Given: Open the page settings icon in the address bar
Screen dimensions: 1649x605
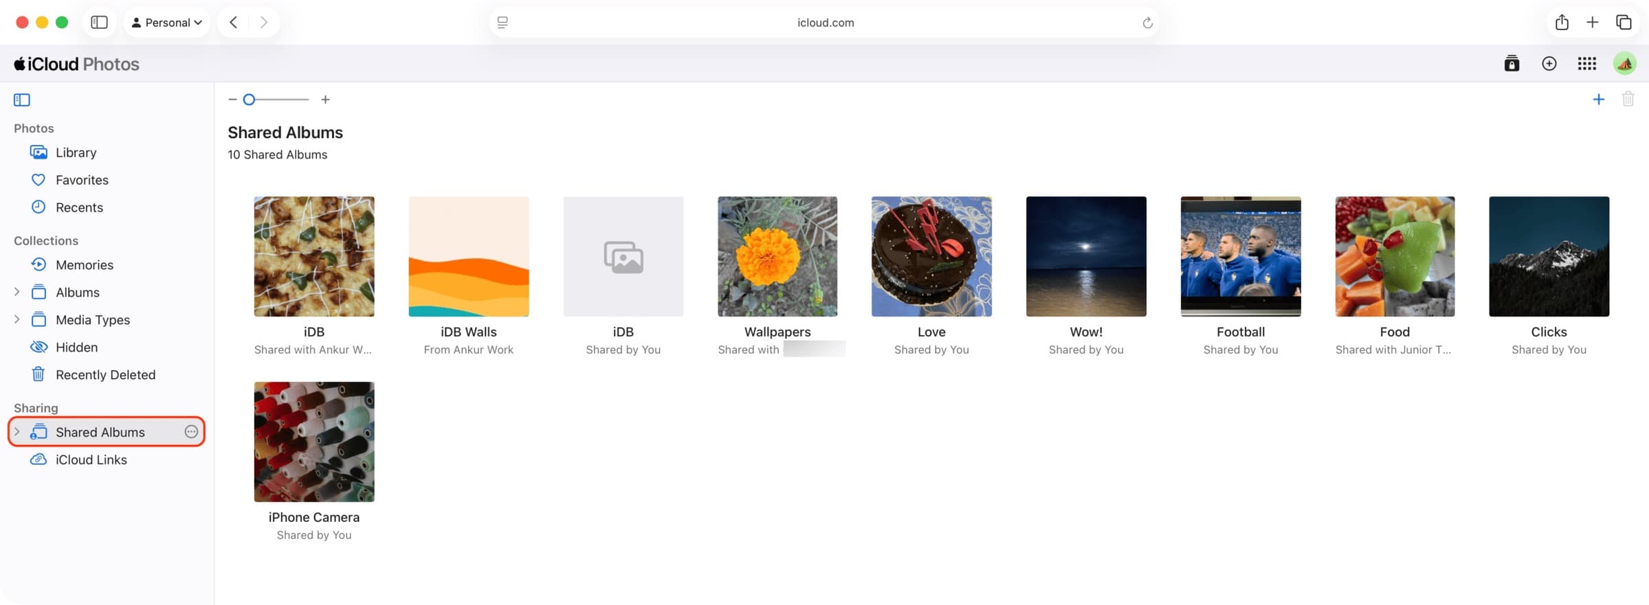Looking at the screenshot, I should (502, 23).
